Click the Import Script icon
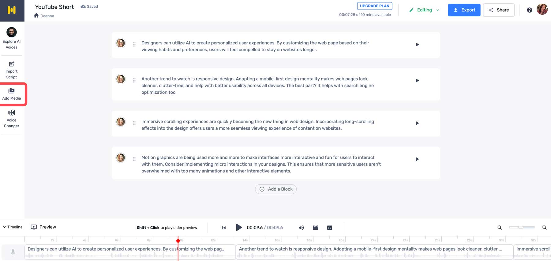Viewport: 551px width, 261px height. [x=12, y=64]
